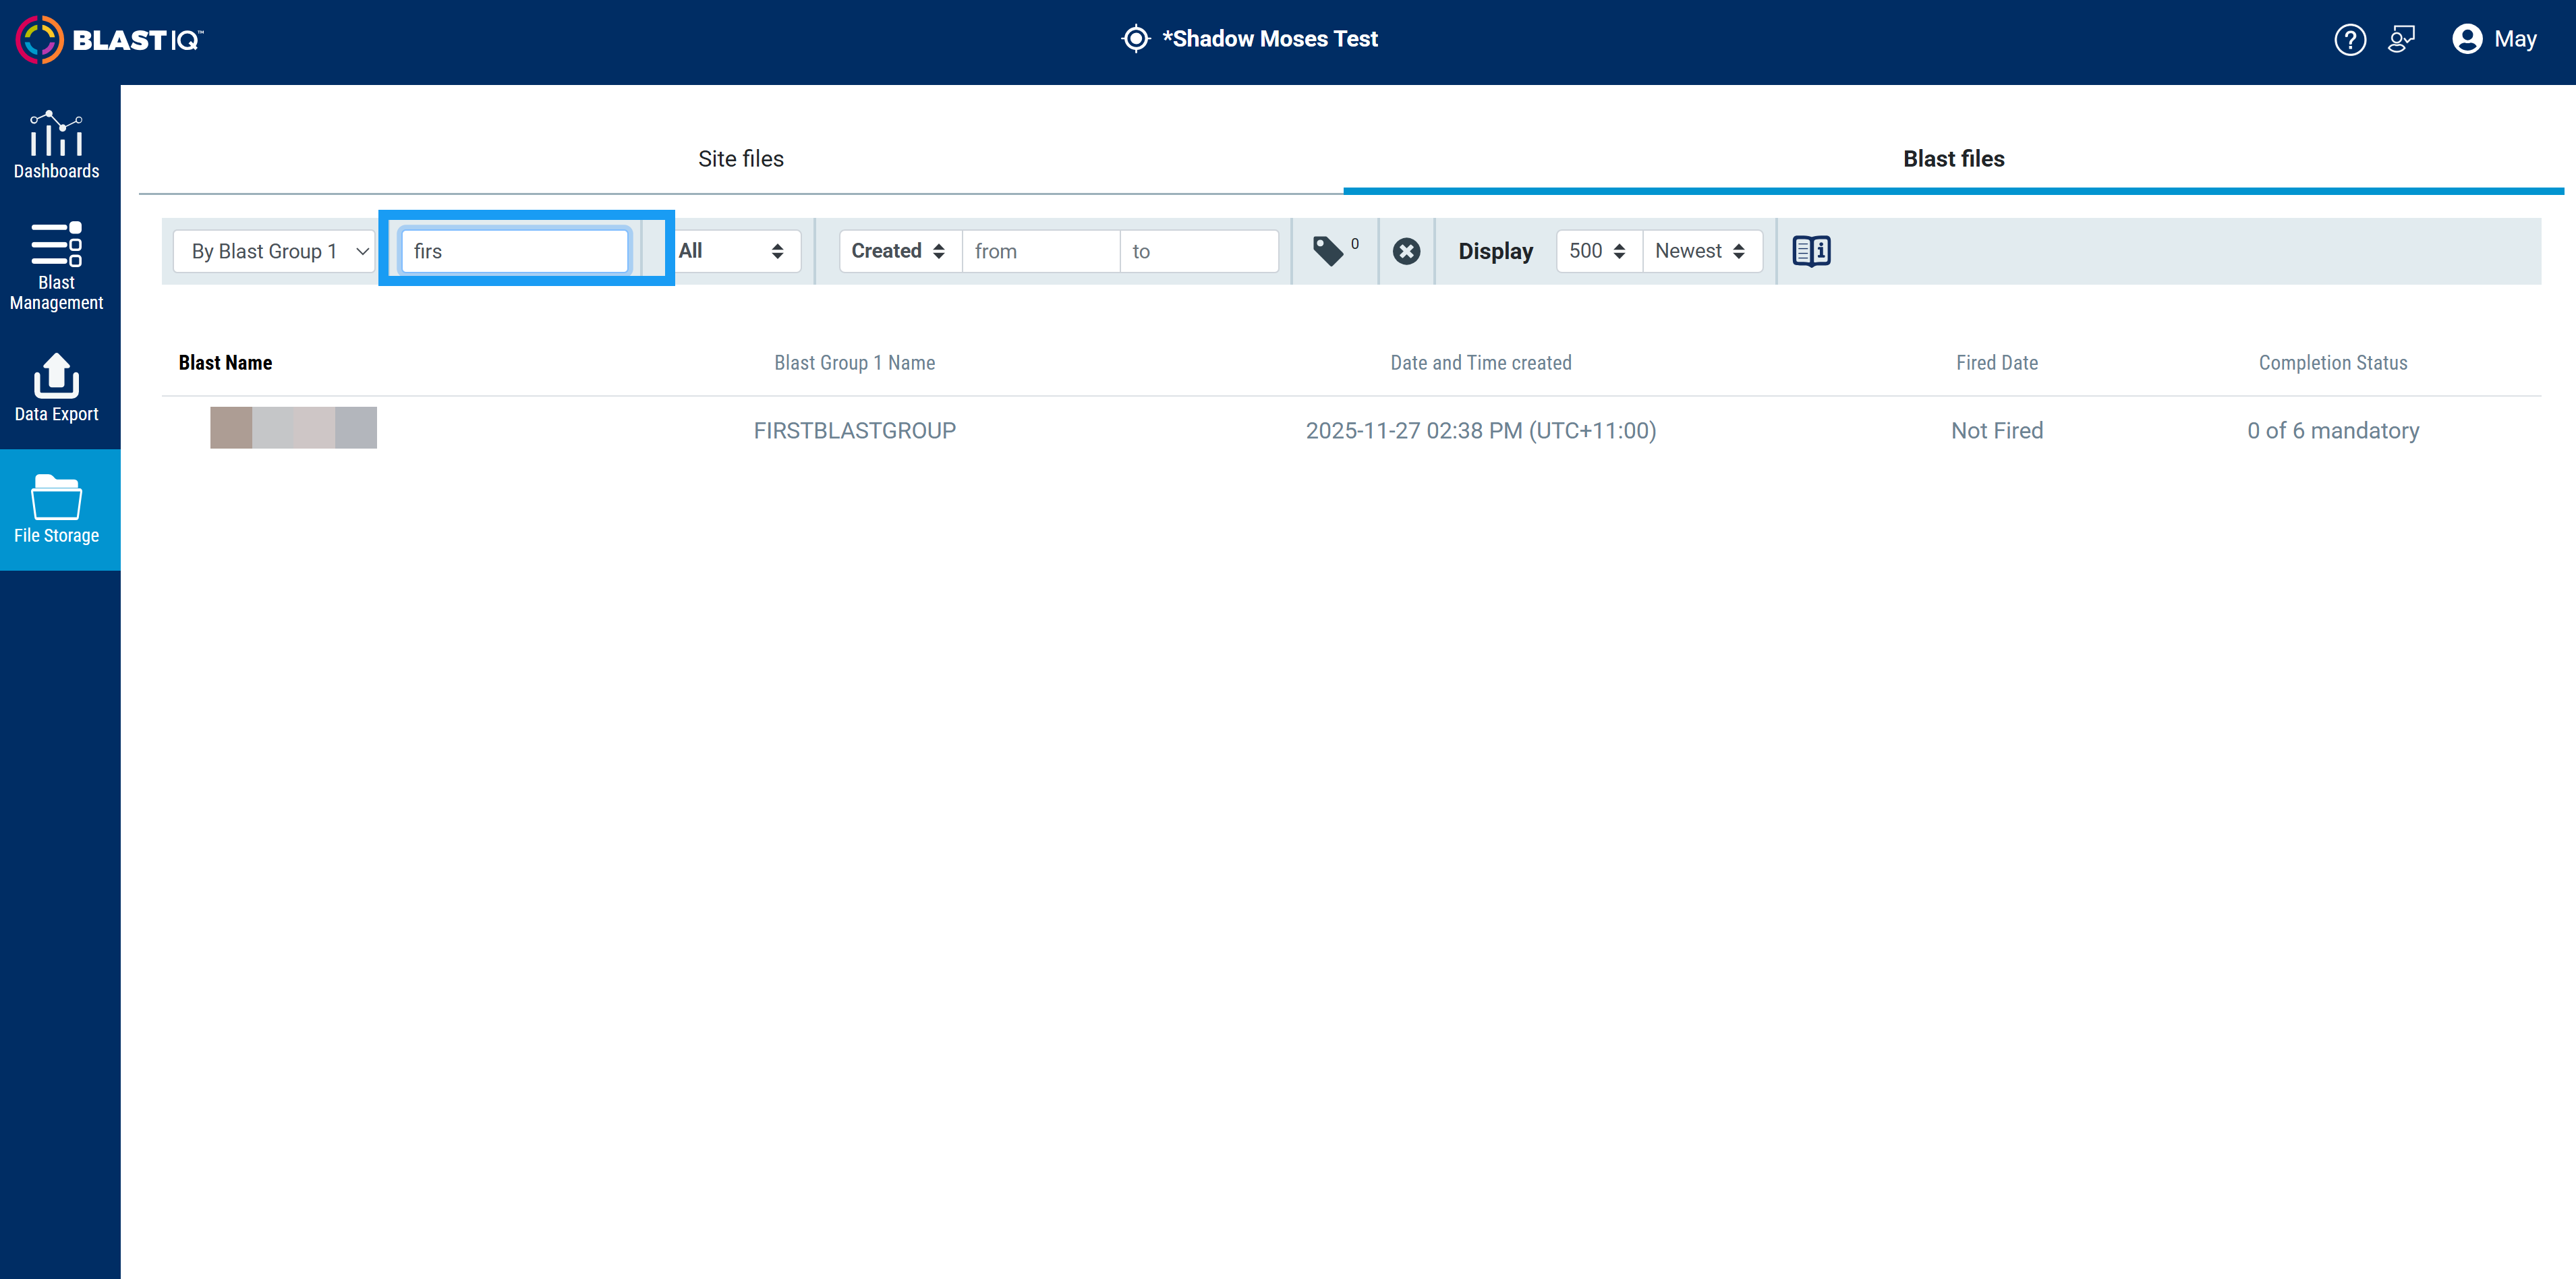
Task: Open the info book guide icon
Action: (x=1811, y=251)
